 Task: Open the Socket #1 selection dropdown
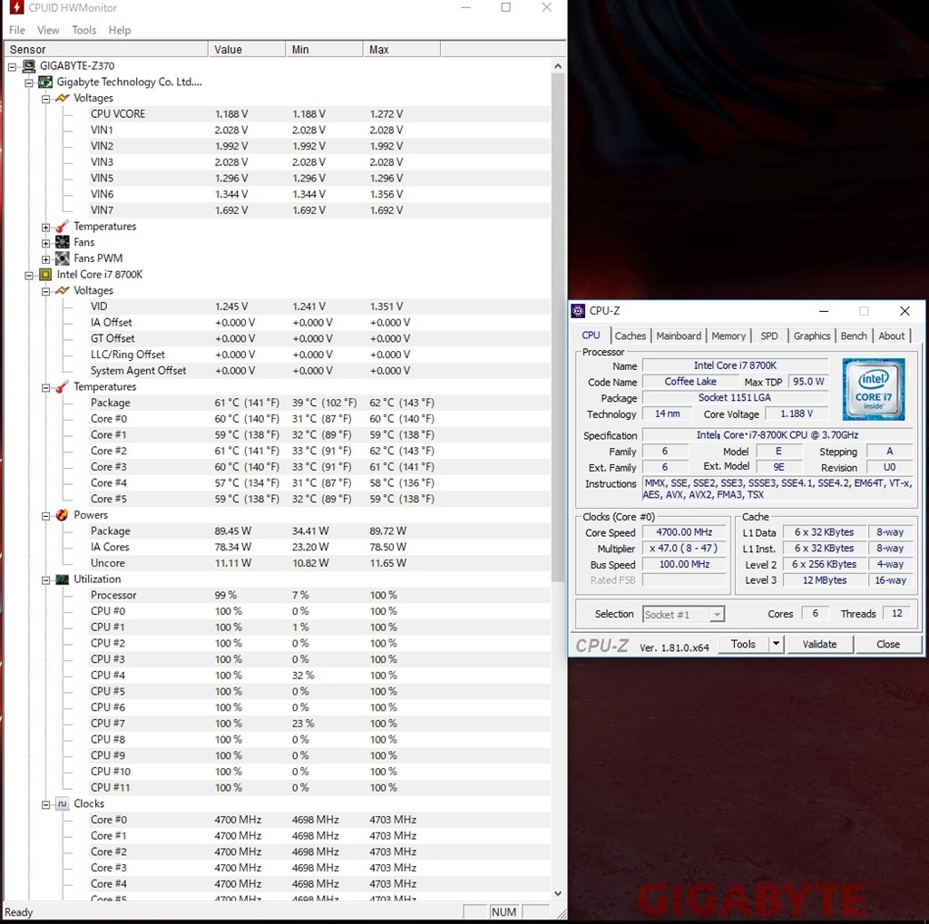coord(717,614)
